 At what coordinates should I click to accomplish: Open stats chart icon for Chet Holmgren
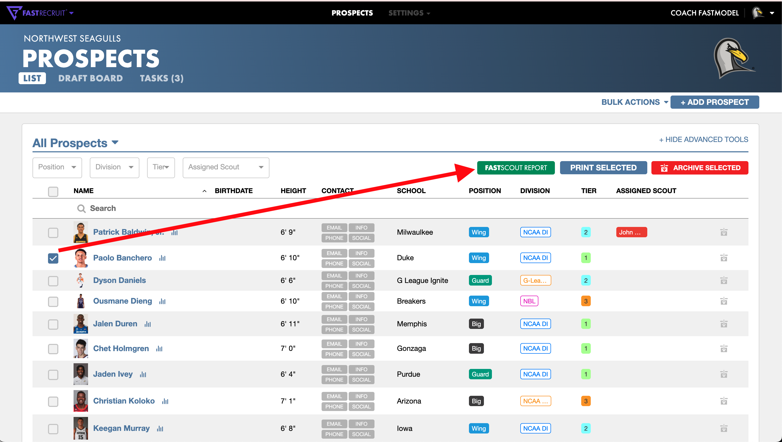pos(159,349)
